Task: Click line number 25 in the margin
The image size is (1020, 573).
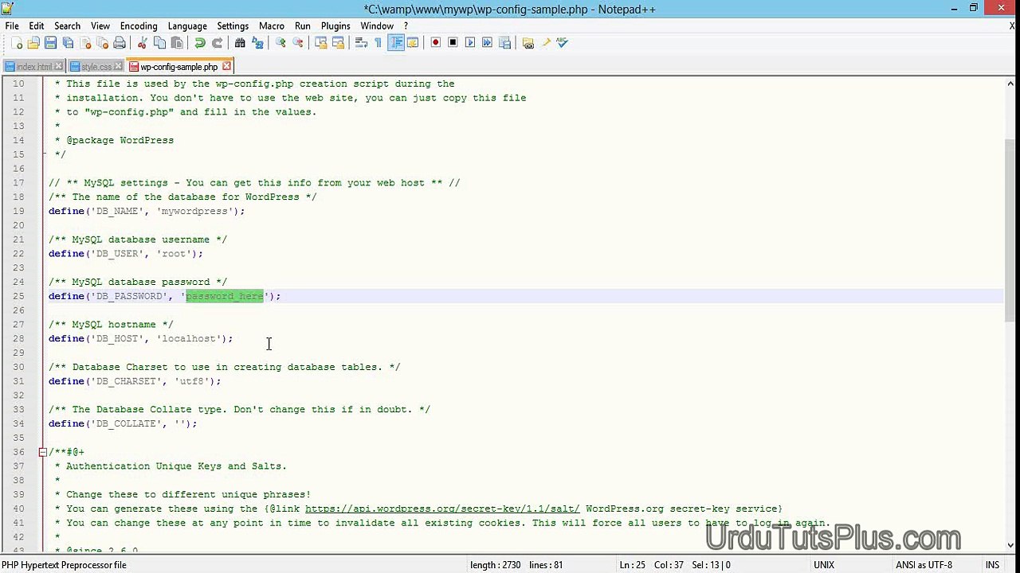Action: 18,296
